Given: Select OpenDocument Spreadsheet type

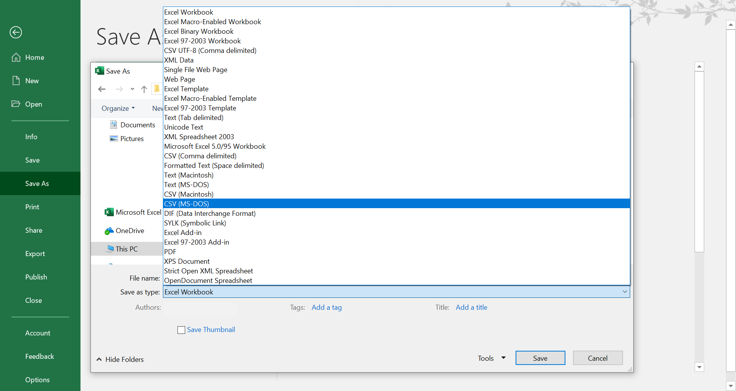Looking at the screenshot, I should click(x=396, y=280).
